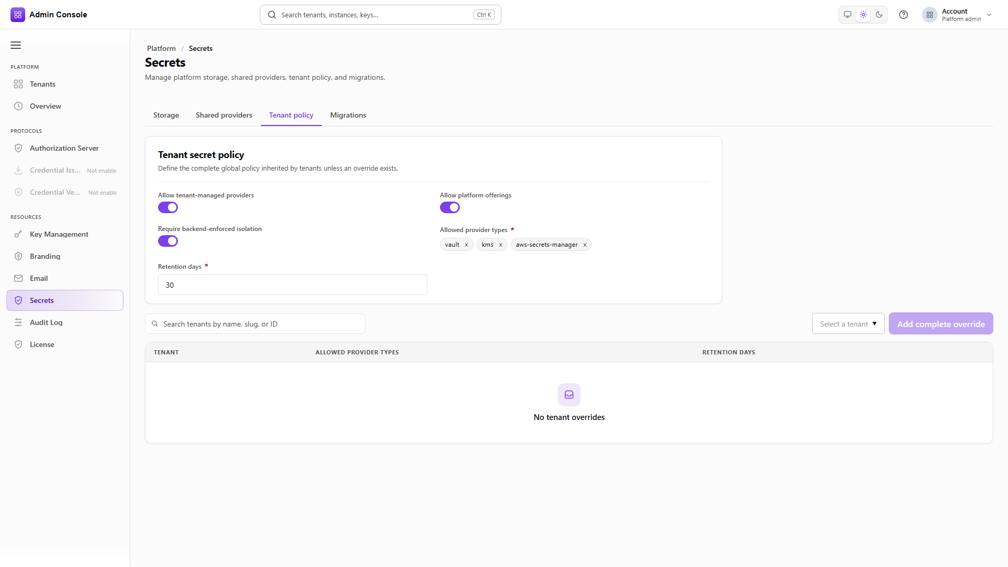
Task: Focus Search tenants by name field
Action: tap(255, 324)
